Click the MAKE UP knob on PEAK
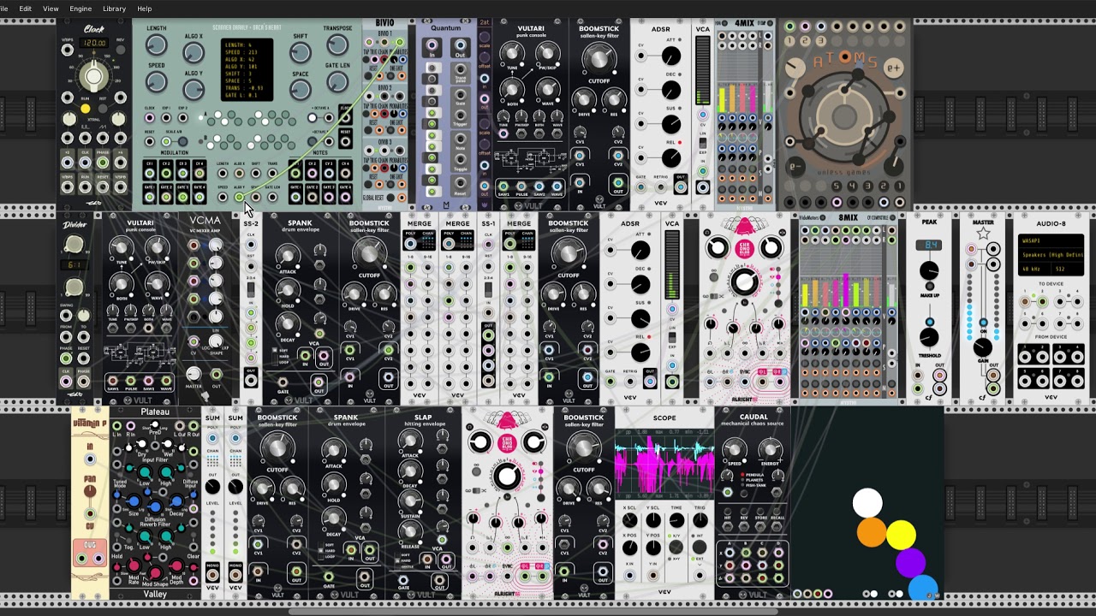This screenshot has width=1096, height=616. [x=929, y=270]
